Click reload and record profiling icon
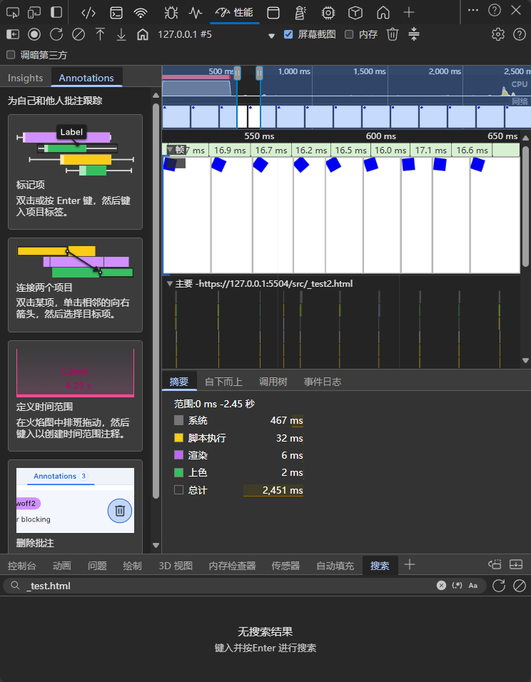The image size is (531, 682). (56, 34)
